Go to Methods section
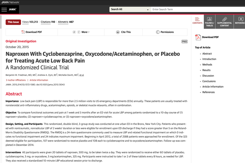This screenshot has height=163, width=245. 207,64
